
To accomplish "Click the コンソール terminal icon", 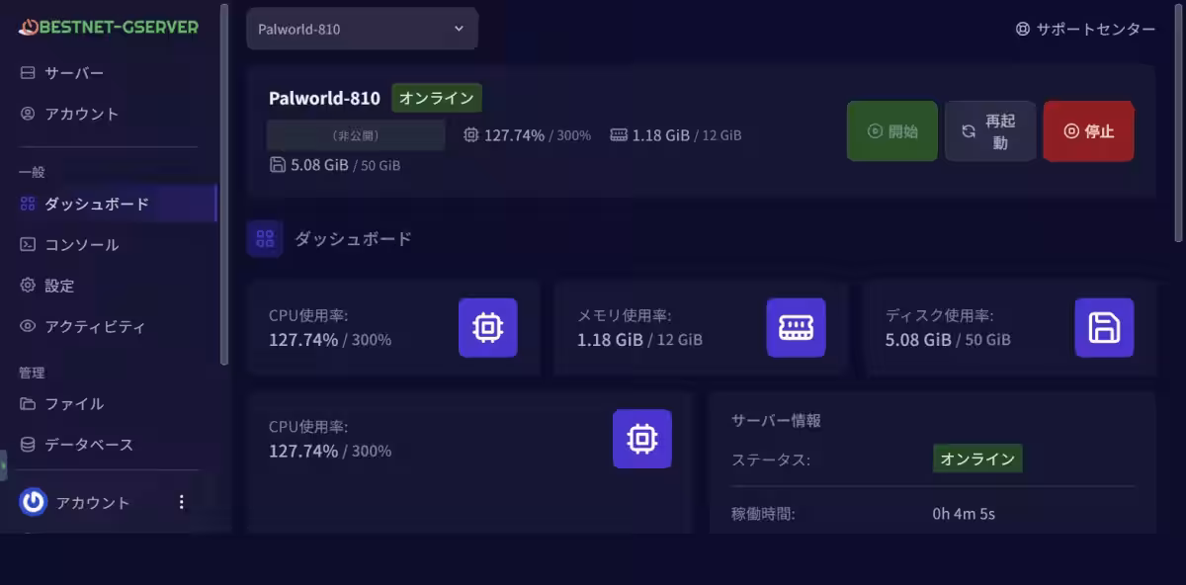I will coord(28,244).
